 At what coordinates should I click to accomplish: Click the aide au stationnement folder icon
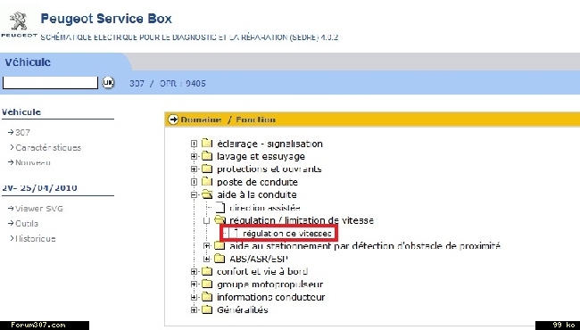(220, 245)
